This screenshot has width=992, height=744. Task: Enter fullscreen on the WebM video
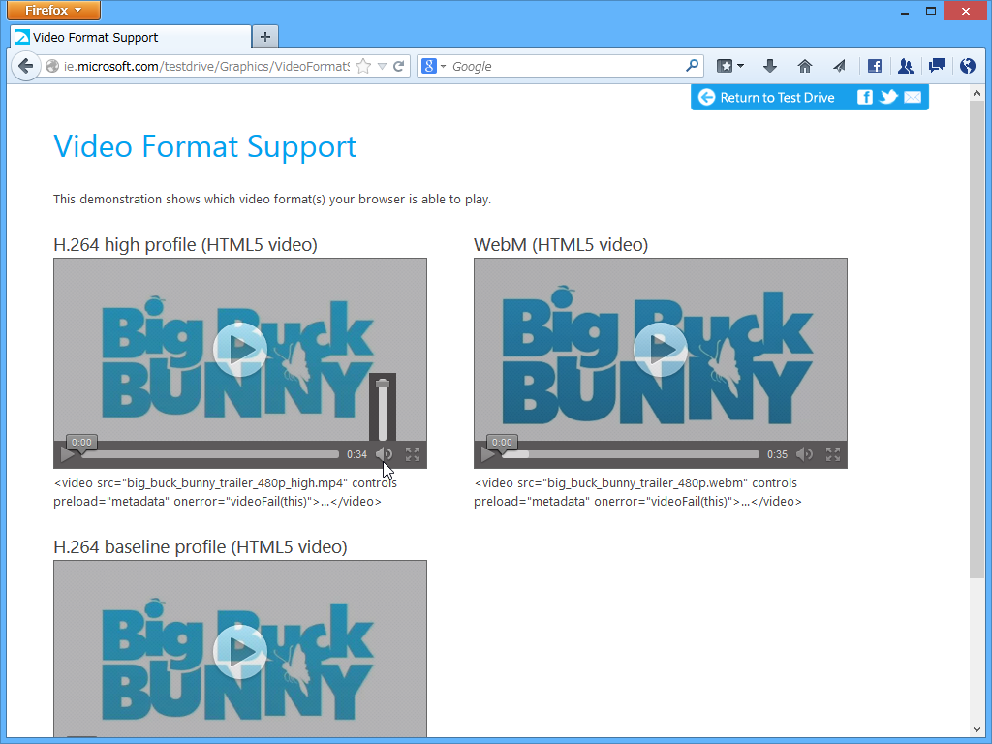click(x=833, y=453)
